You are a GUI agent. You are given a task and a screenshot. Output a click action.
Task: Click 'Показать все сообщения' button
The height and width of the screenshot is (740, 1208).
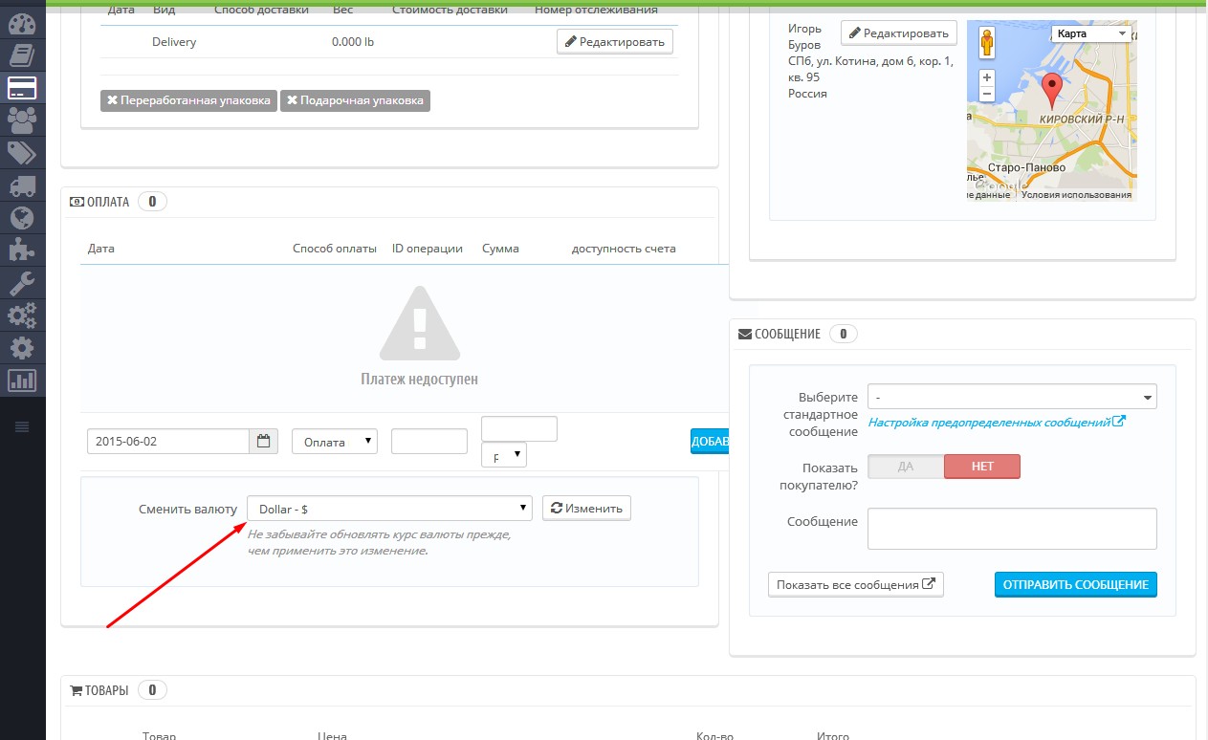(856, 584)
